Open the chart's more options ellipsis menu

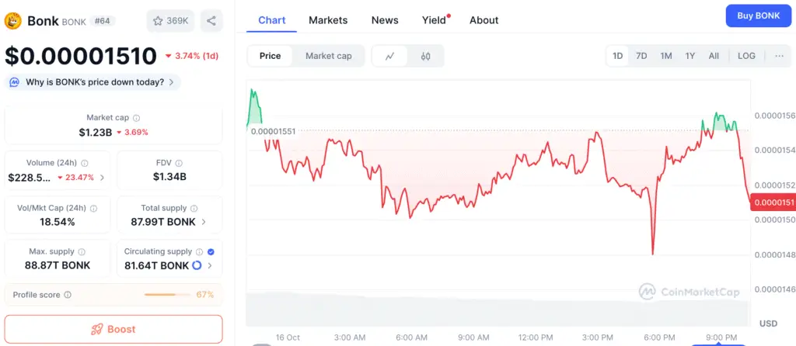[x=779, y=56]
